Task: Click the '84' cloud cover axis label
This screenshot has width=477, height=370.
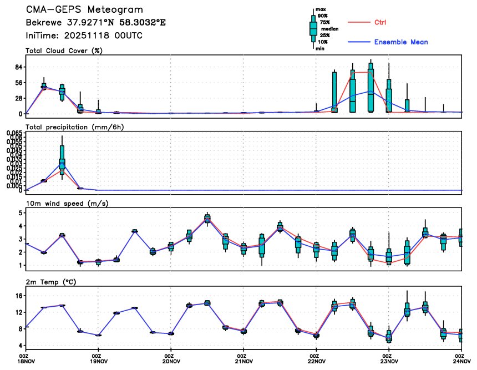Action: (x=19, y=67)
